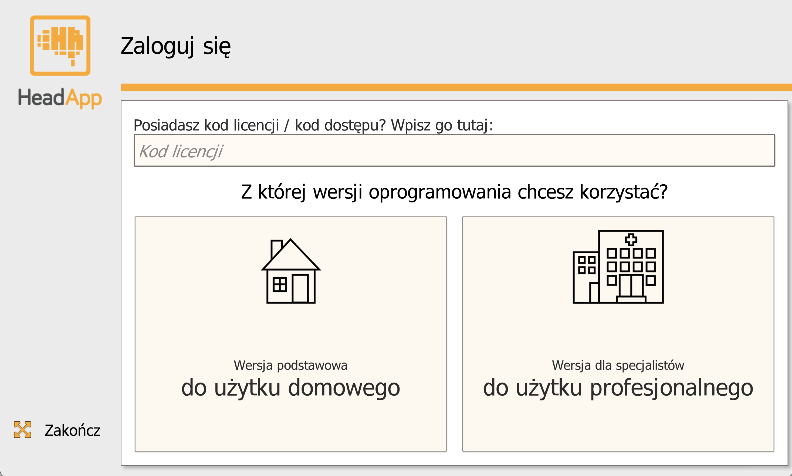Select the "Wersja podstawowa" label

pyautogui.click(x=291, y=365)
